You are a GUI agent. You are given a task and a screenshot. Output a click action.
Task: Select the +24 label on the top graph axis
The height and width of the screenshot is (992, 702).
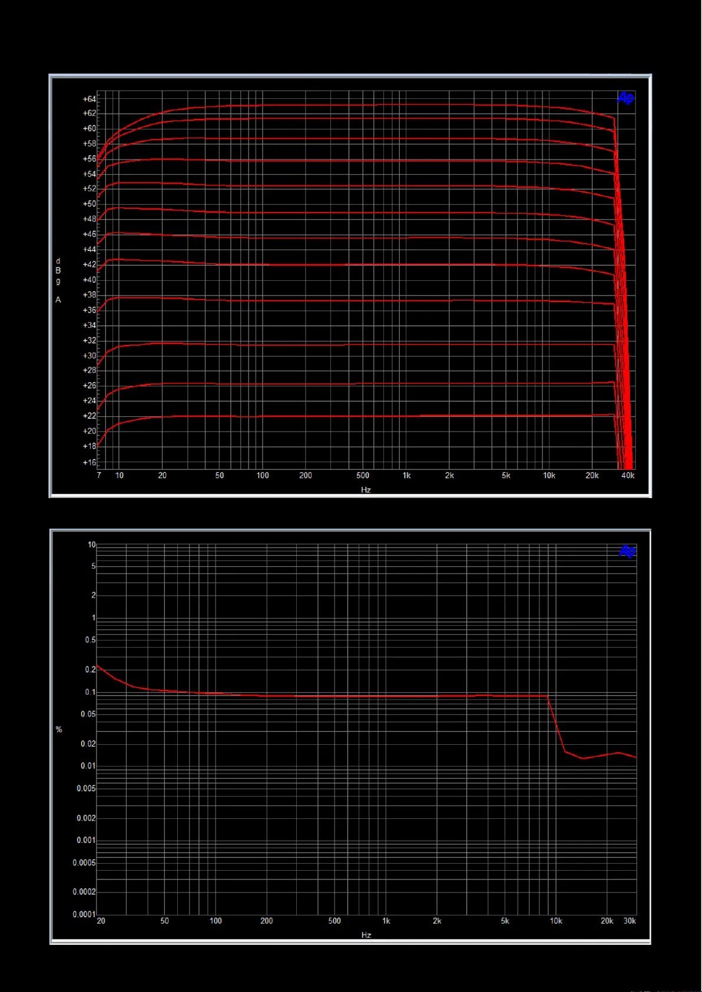click(x=89, y=401)
